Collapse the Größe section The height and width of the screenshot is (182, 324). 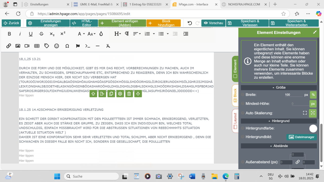click(x=279, y=87)
